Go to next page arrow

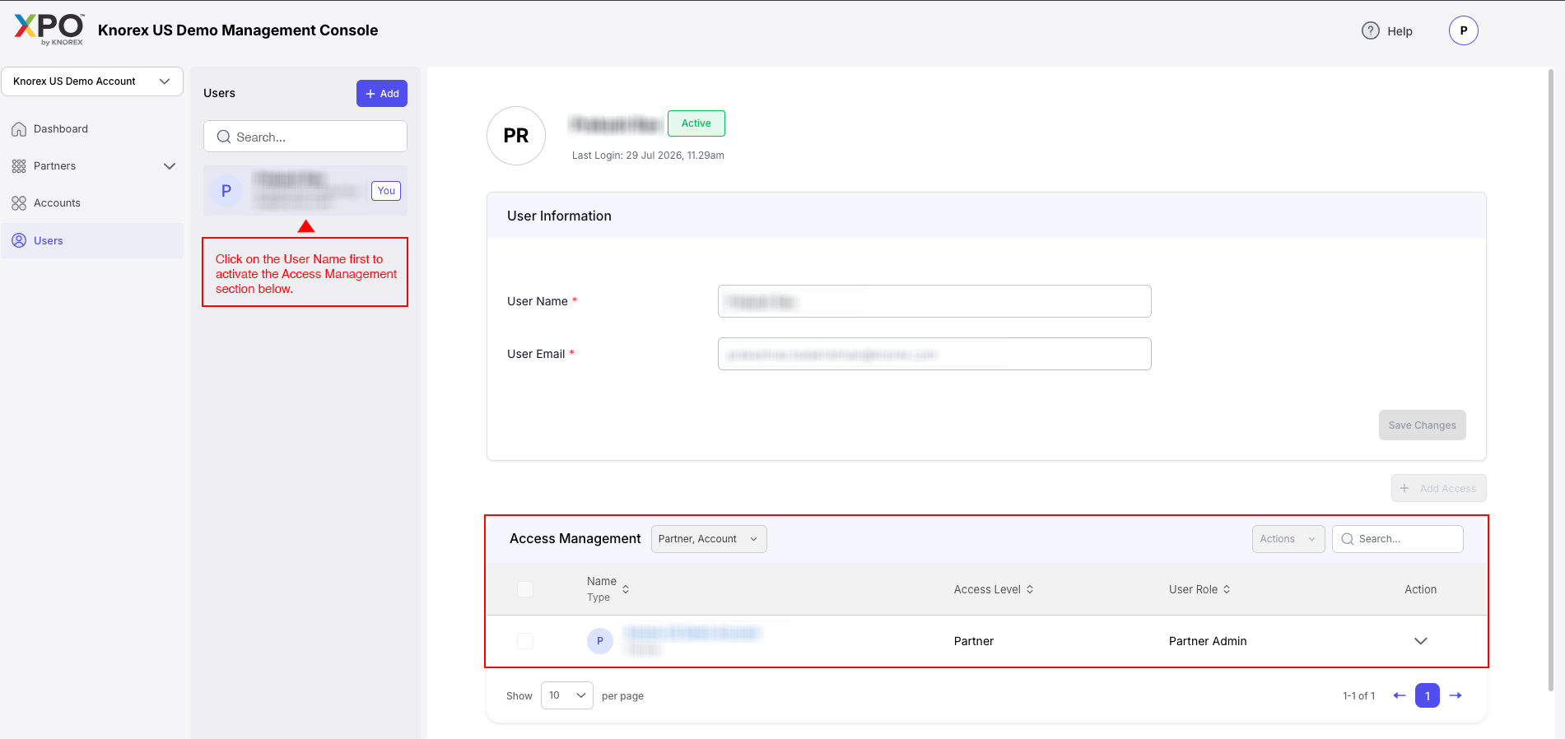point(1456,695)
